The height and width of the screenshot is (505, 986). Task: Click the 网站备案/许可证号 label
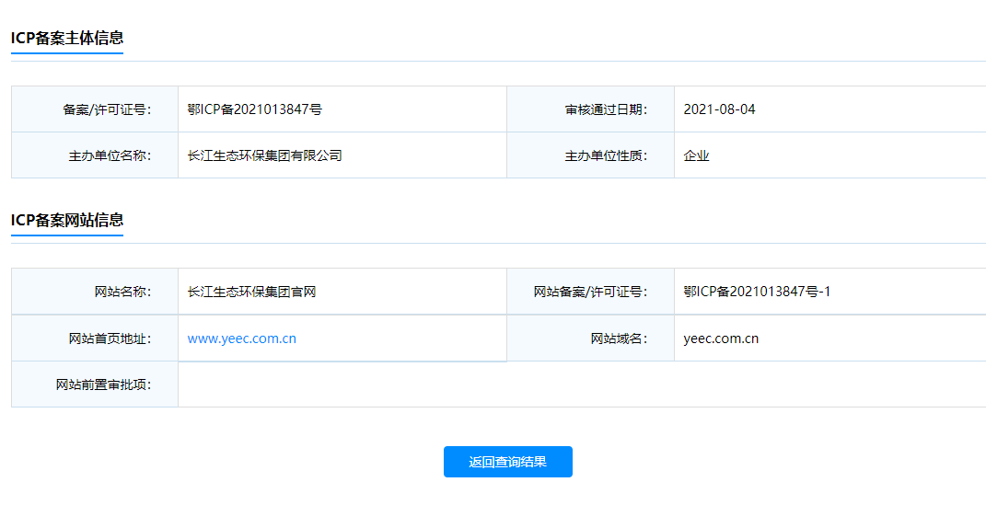(x=590, y=292)
